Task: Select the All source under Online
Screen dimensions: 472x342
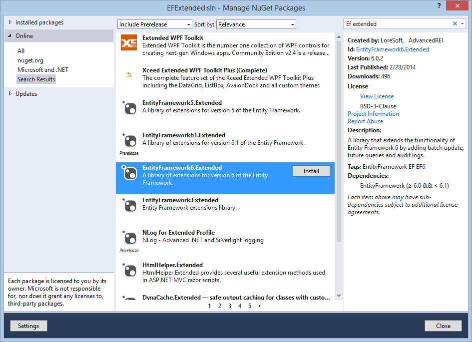Action: (x=21, y=51)
